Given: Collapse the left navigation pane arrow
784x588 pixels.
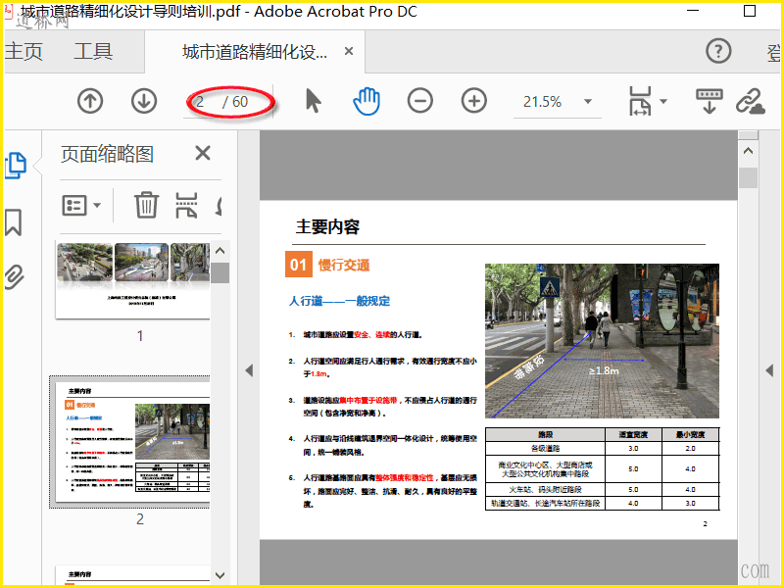Looking at the screenshot, I should pos(249,370).
